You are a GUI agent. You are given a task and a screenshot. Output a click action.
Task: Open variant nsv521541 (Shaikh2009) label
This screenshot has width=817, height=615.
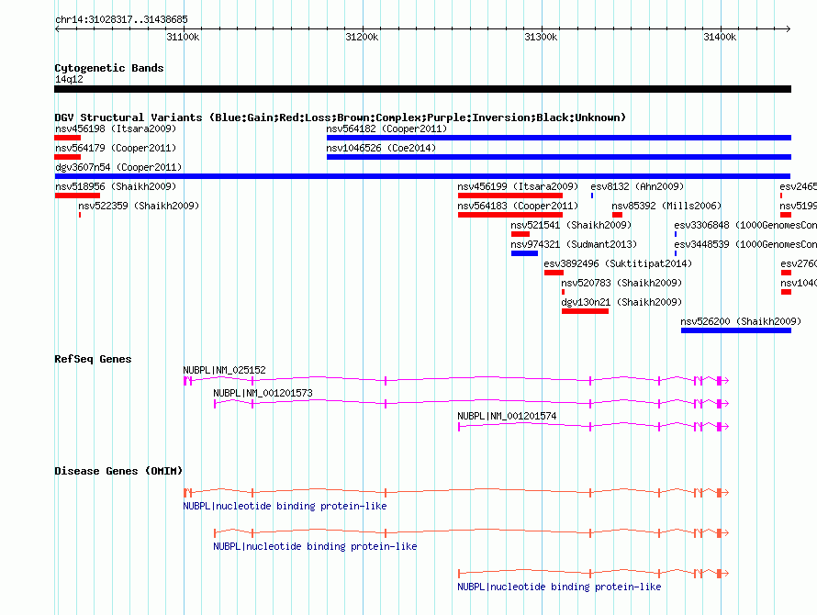coord(571,225)
